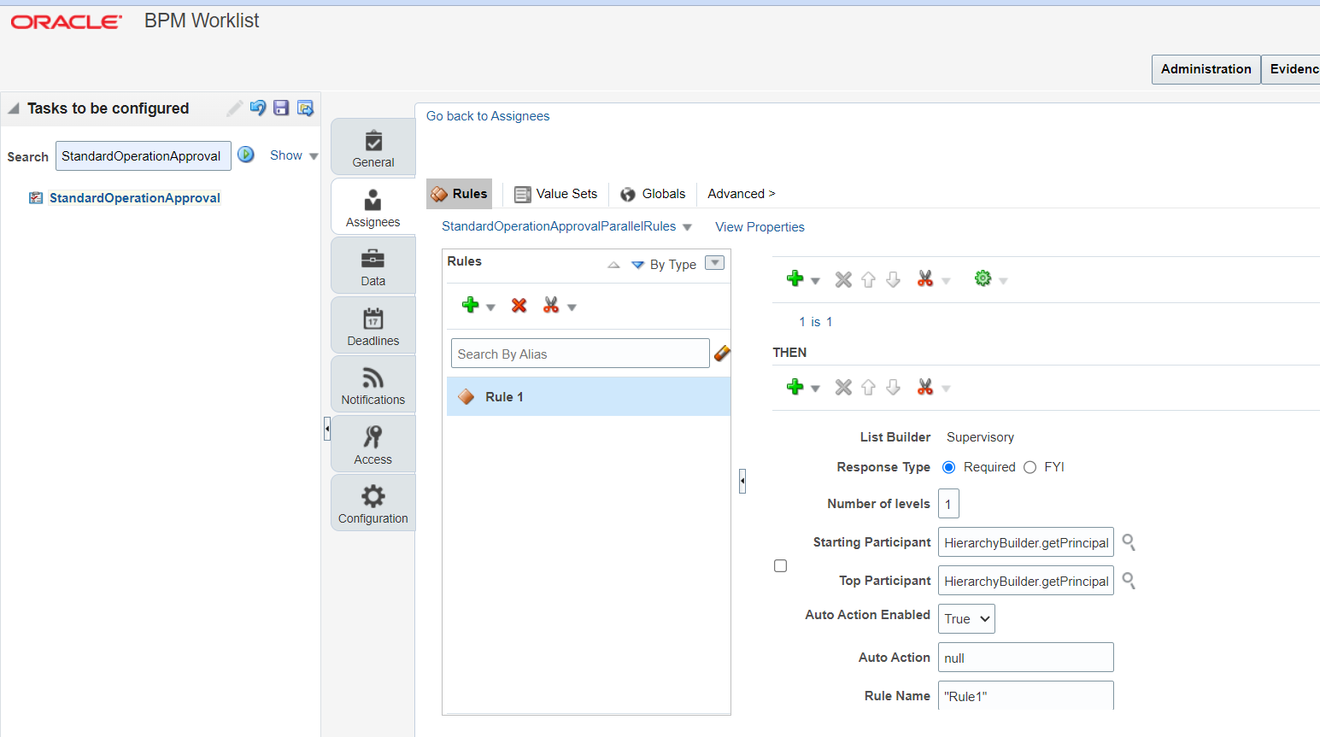Click the revert undo icon in Tasks header
The width and height of the screenshot is (1320, 737).
tap(257, 108)
